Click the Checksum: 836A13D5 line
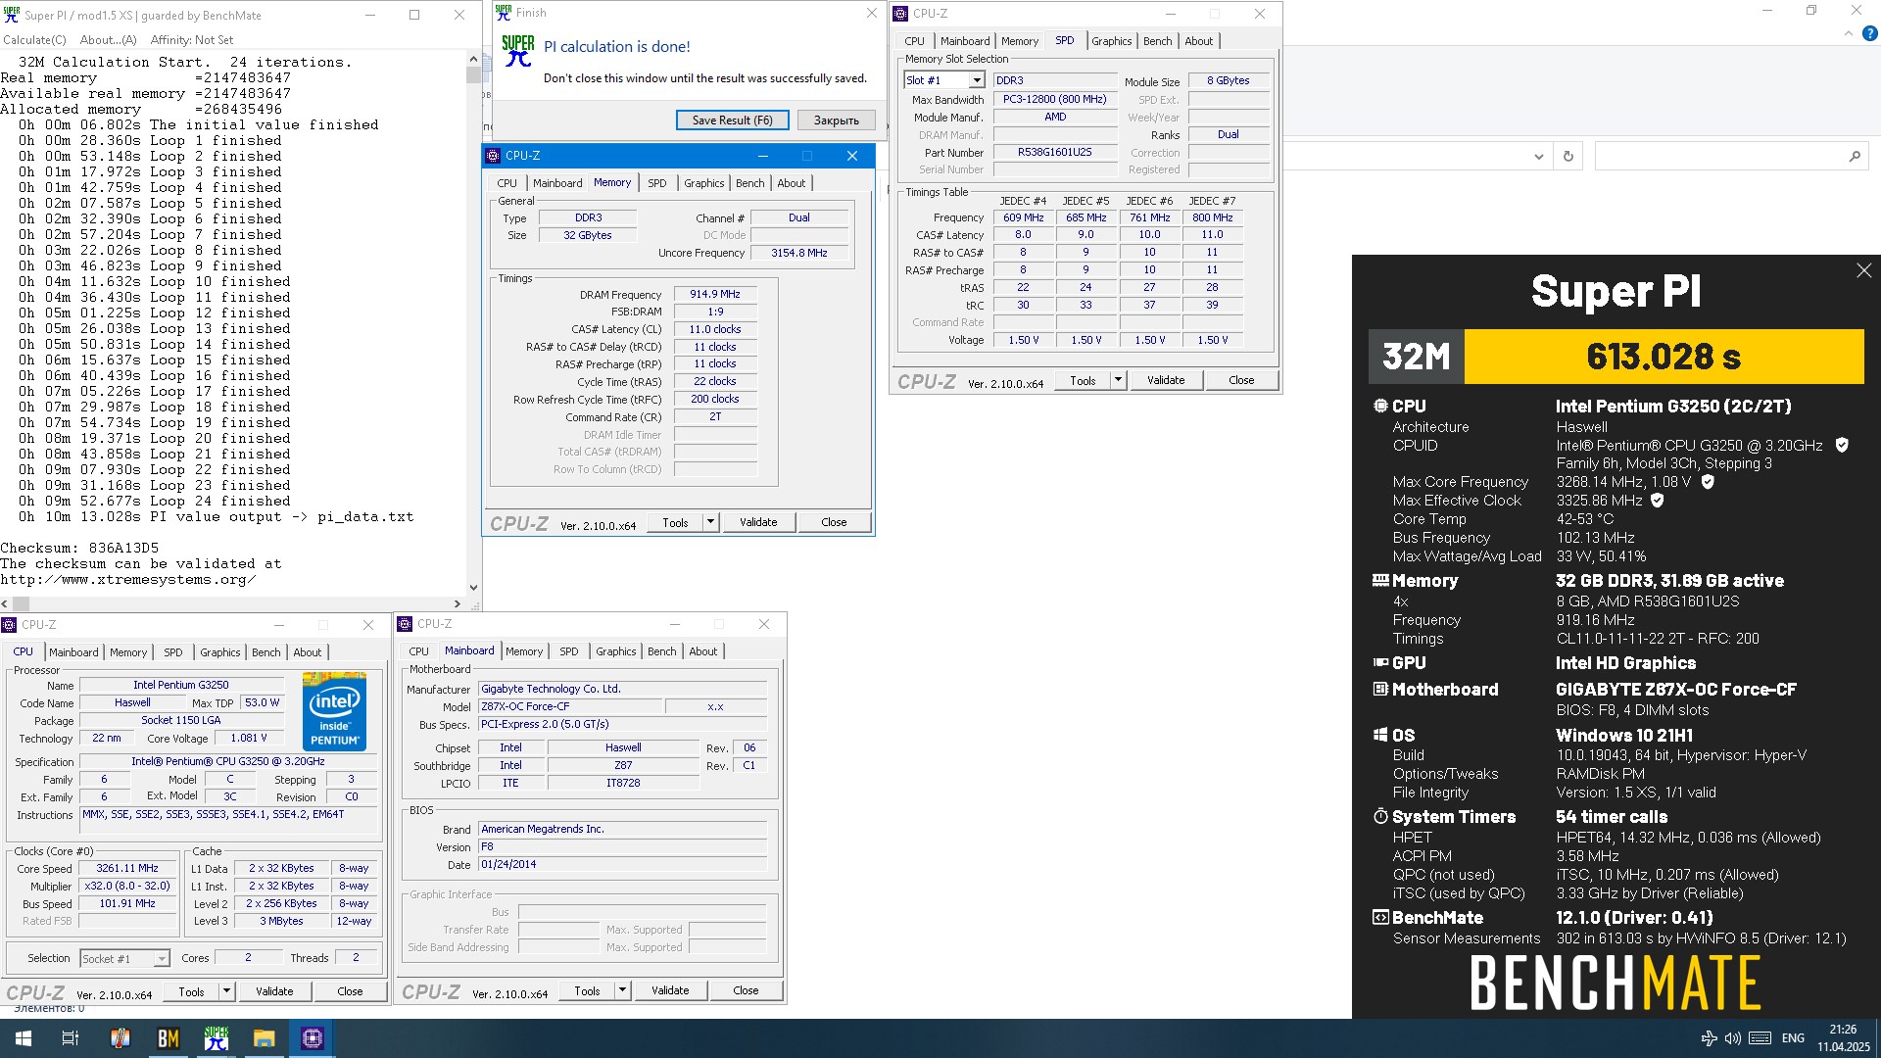The height and width of the screenshot is (1058, 1881). pyautogui.click(x=79, y=548)
